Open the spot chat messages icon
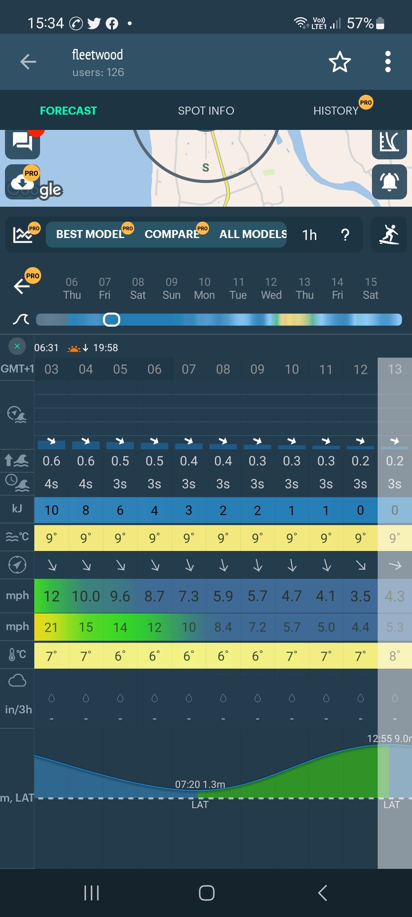412x917 pixels. tap(23, 143)
